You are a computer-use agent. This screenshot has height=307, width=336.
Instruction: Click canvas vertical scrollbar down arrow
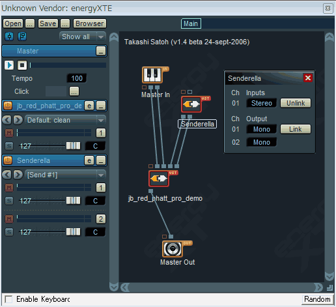coord(329,276)
